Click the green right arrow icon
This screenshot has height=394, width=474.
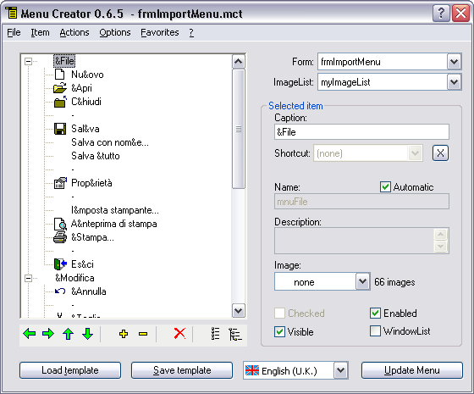click(48, 334)
